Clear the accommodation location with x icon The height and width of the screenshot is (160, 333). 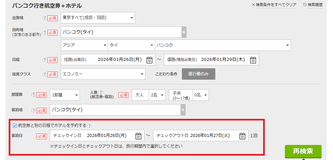pos(183,110)
